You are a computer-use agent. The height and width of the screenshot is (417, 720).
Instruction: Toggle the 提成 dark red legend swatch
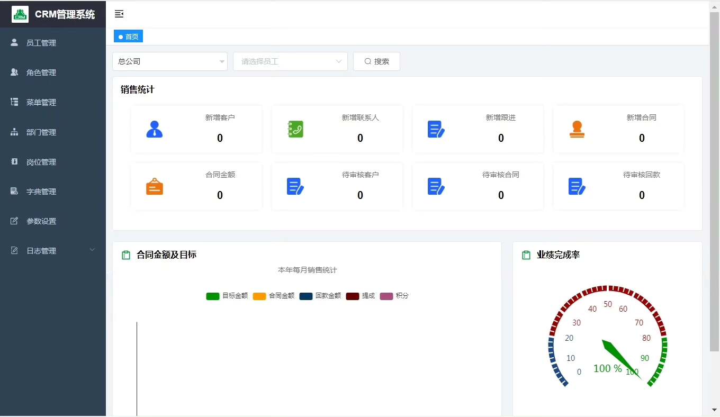tap(353, 296)
